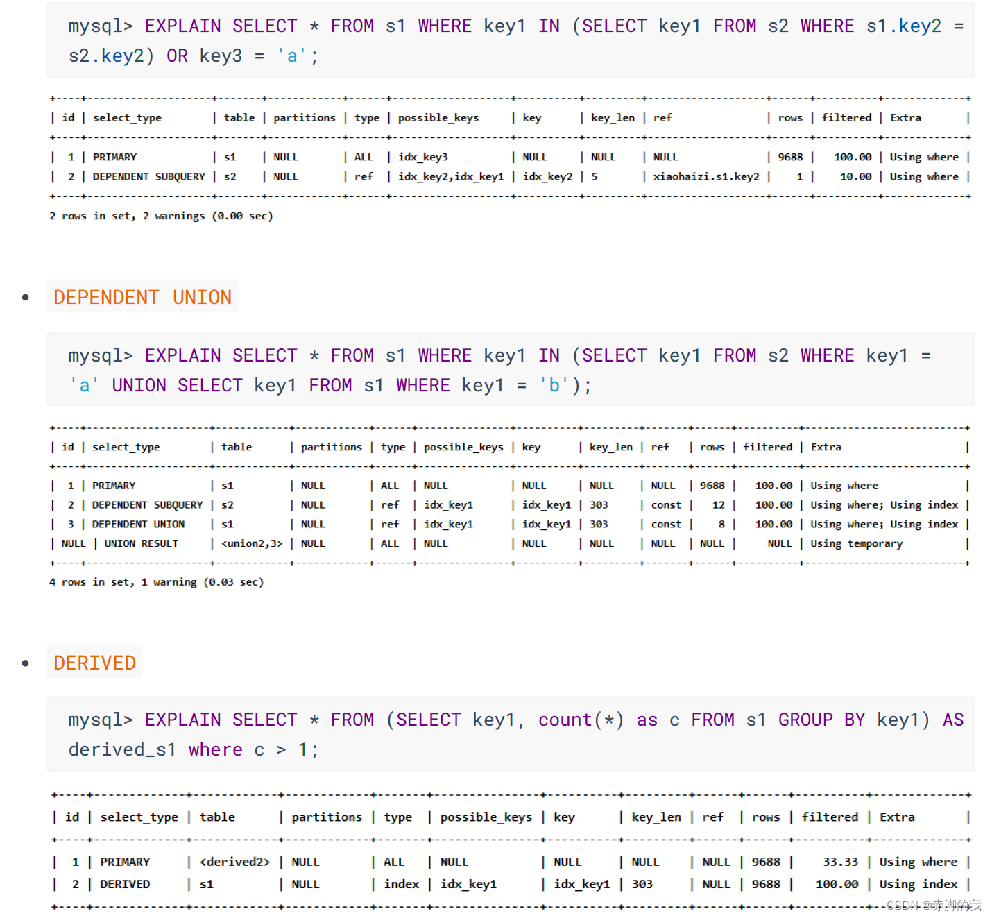
Task: Click the filtered value '10.00' in first table
Action: click(x=855, y=177)
